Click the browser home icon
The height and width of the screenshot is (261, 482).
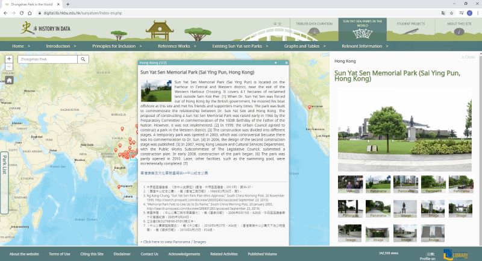tap(30, 13)
